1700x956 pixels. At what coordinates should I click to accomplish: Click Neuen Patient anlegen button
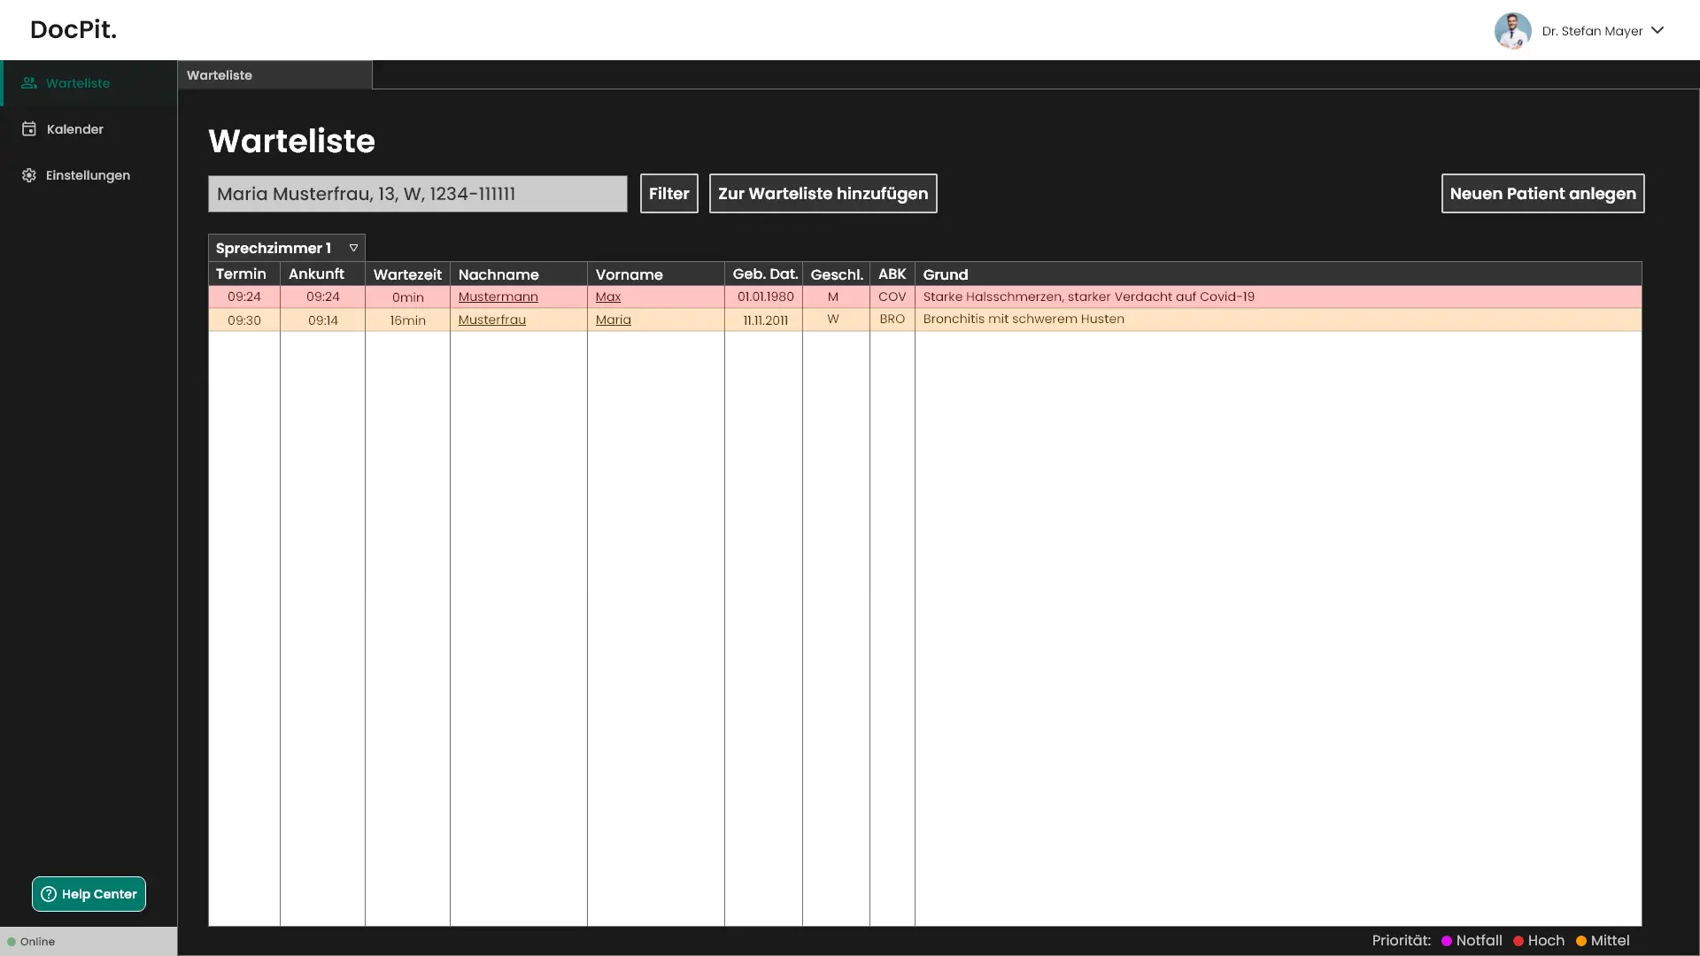click(x=1543, y=194)
